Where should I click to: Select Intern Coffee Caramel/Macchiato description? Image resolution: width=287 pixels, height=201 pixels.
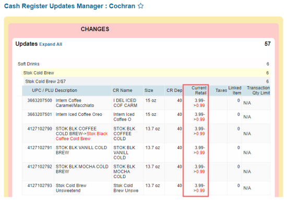click(75, 103)
